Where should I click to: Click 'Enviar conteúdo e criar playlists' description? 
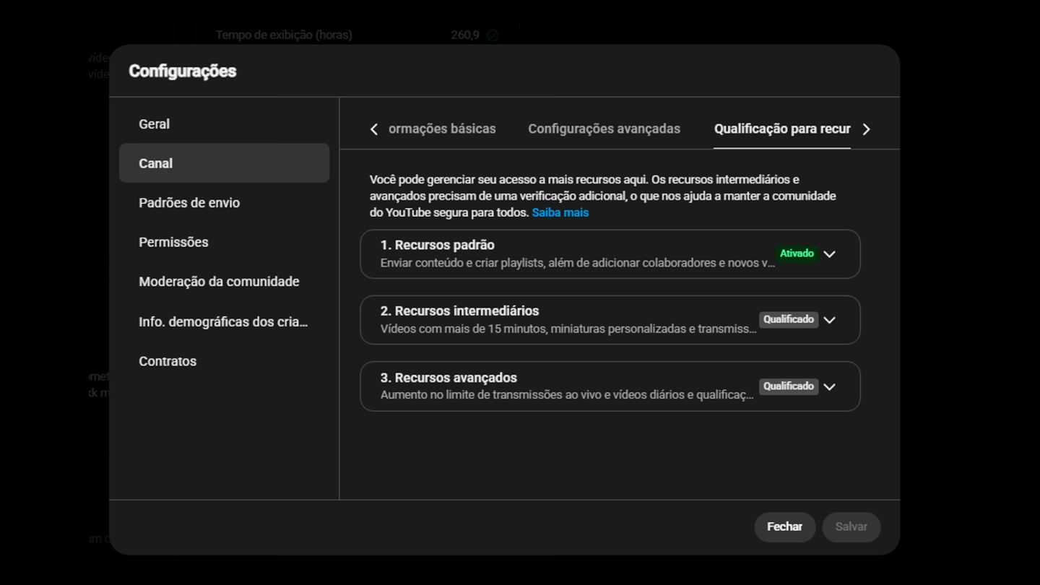pos(578,263)
